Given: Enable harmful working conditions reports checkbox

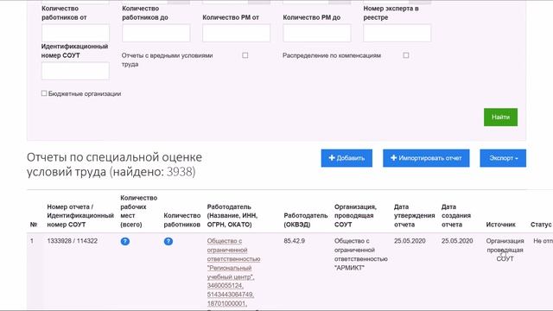Looking at the screenshot, I should click(x=245, y=55).
